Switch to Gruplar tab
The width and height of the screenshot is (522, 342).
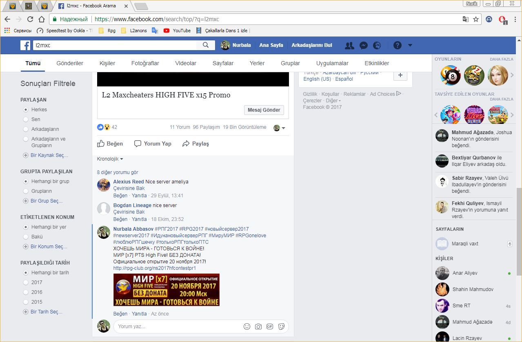290,63
